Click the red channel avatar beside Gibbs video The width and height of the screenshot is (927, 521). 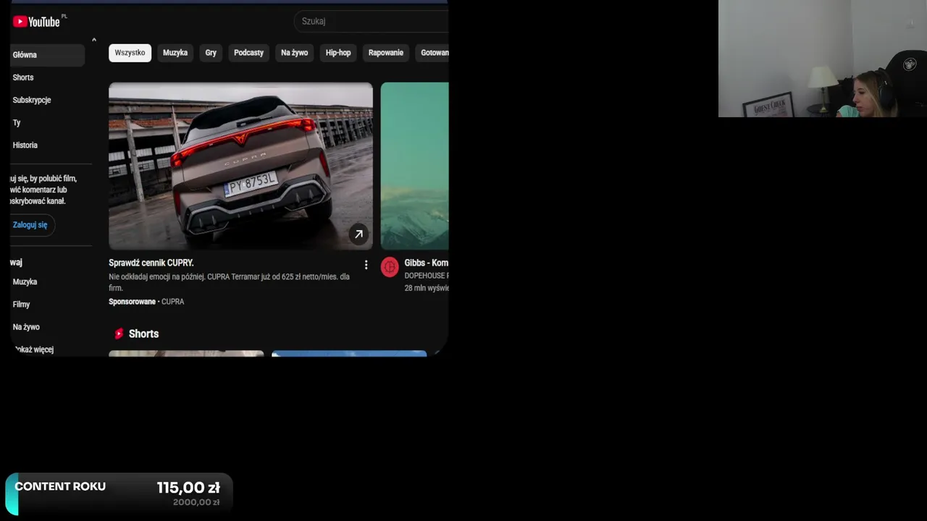[390, 267]
